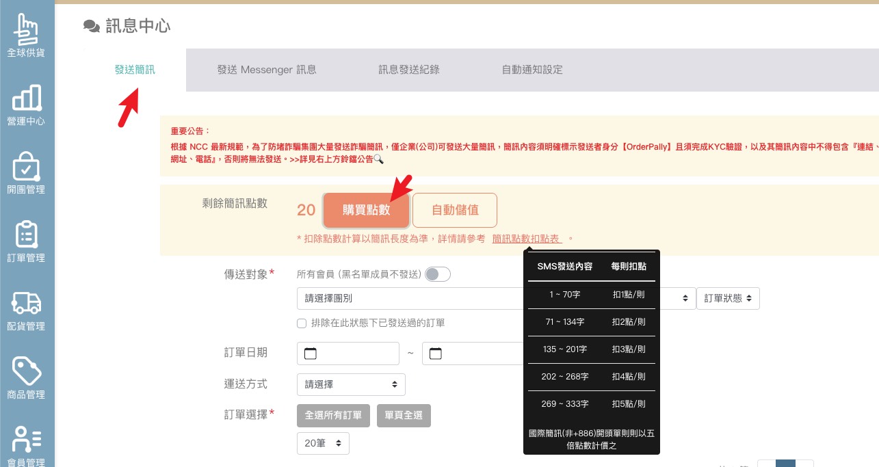Click the 購買點數 button
The image size is (879, 467).
point(367,210)
